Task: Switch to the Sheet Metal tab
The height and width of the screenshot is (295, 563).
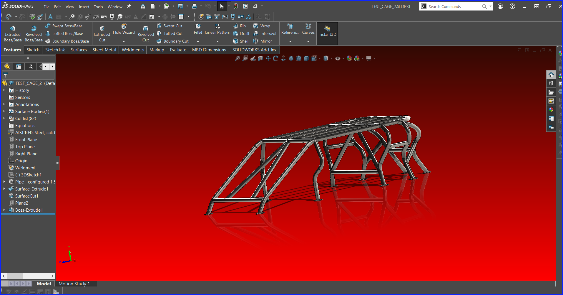Action: pyautogui.click(x=104, y=50)
